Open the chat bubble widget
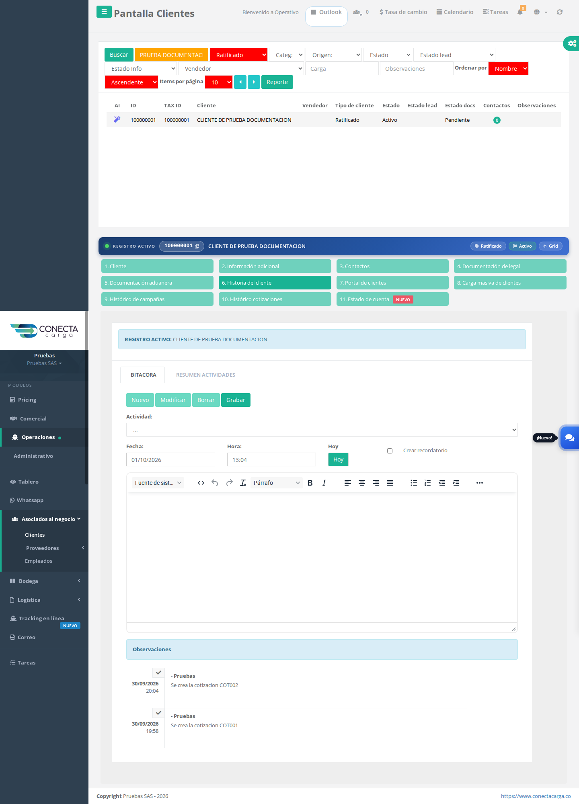 569,438
